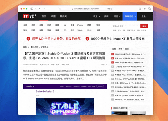Image resolution: width=168 pixels, height=121 pixels.
Task: Open the 业界 category
Action: click(x=25, y=25)
